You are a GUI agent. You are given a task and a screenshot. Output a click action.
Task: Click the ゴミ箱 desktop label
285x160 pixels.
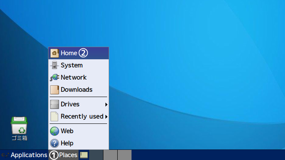(20, 138)
